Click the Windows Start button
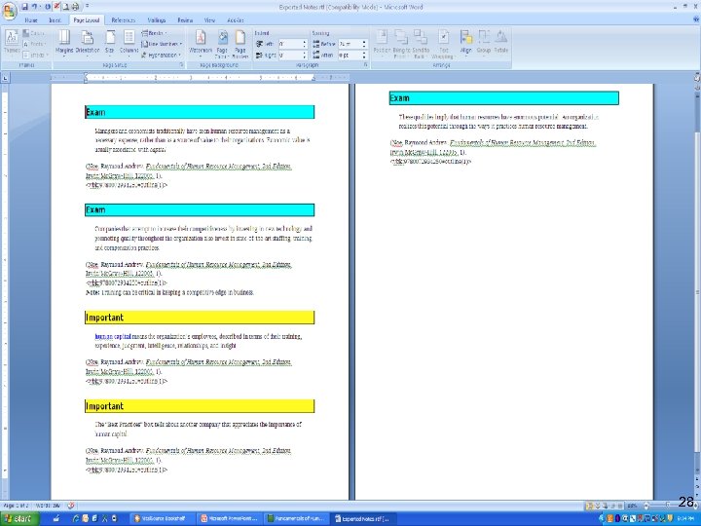The height and width of the screenshot is (526, 701). pyautogui.click(x=20, y=519)
